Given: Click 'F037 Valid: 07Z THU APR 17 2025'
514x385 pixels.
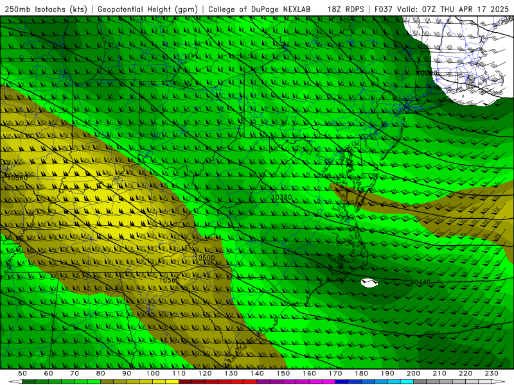Looking at the screenshot, I should [x=442, y=10].
